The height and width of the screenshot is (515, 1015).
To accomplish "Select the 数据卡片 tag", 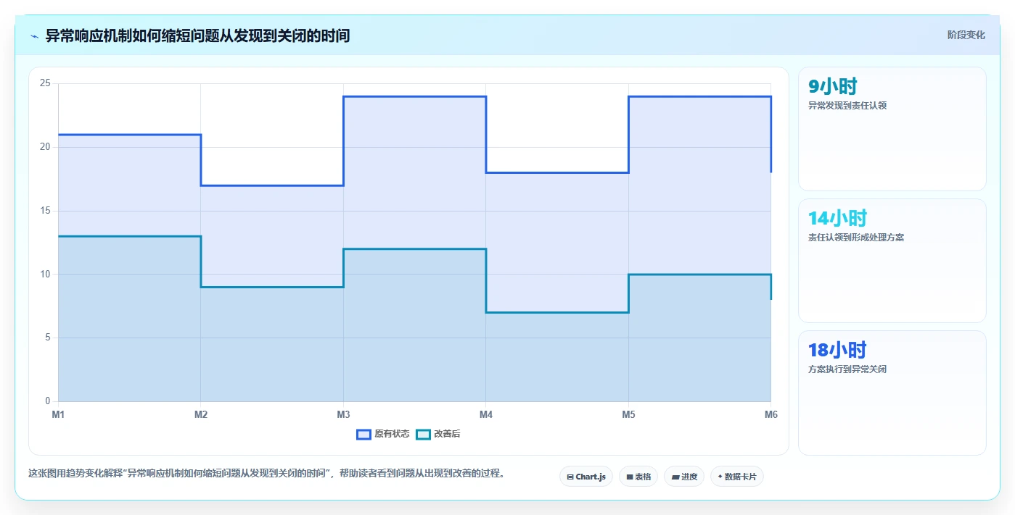I will (737, 477).
